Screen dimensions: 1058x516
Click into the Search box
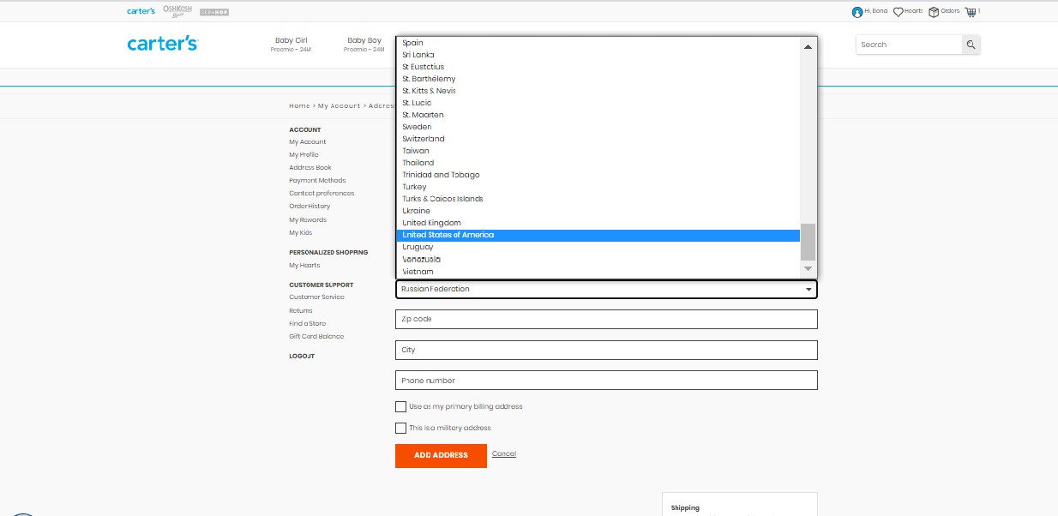909,45
